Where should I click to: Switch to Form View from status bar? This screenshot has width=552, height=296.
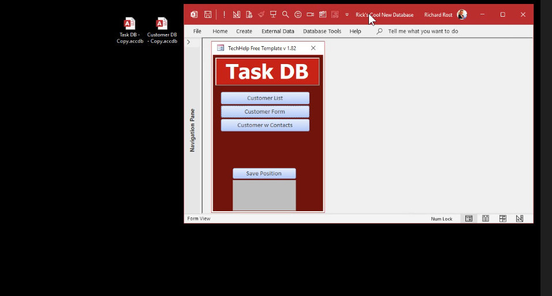click(x=469, y=219)
